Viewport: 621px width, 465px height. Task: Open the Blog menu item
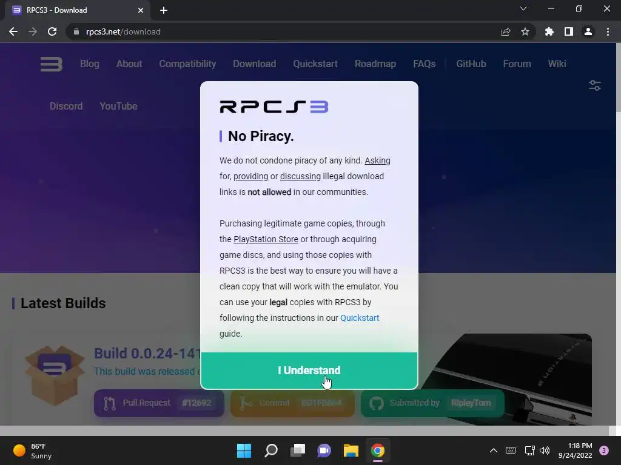(90, 64)
